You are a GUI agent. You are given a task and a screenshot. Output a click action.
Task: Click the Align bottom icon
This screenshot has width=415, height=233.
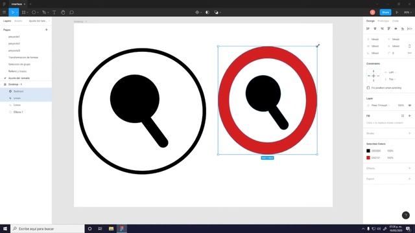(x=403, y=28)
